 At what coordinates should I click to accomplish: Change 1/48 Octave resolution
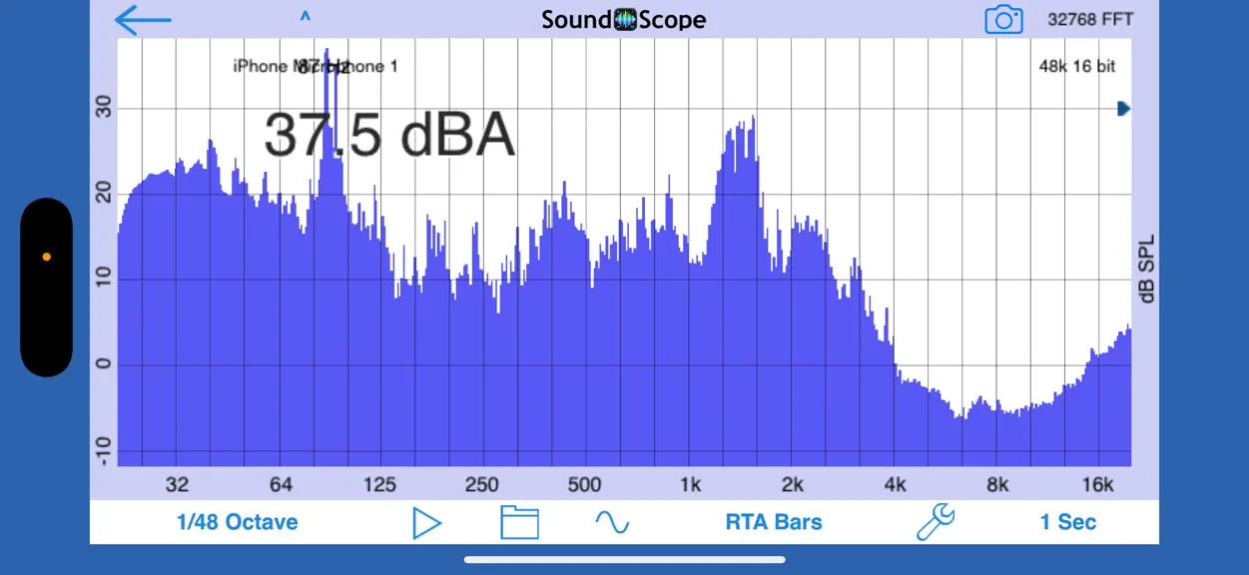(x=238, y=522)
